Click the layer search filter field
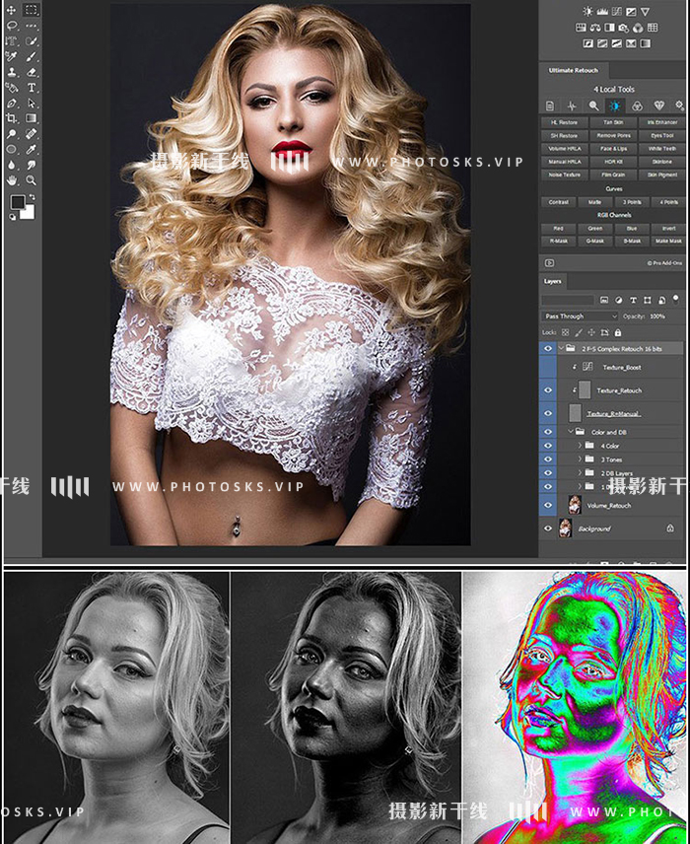This screenshot has width=690, height=844. pos(568,300)
